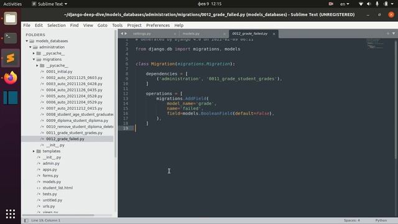398x224 pixels.
Task: Open the Selection menu
Action: 57,26
